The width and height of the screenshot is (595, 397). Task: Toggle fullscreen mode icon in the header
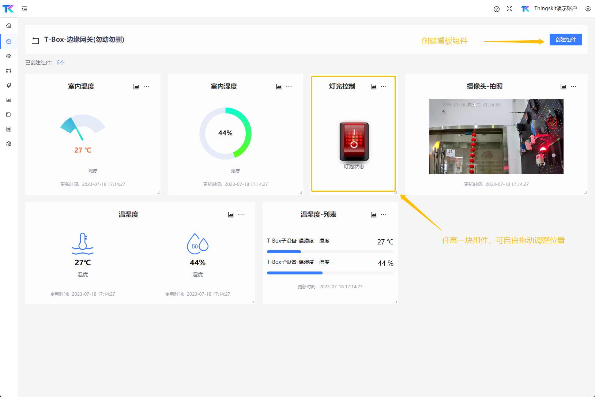pos(509,9)
